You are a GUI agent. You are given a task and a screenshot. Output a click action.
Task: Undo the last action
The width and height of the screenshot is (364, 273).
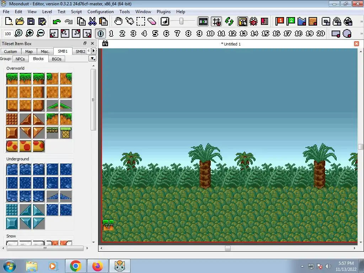(x=57, y=21)
